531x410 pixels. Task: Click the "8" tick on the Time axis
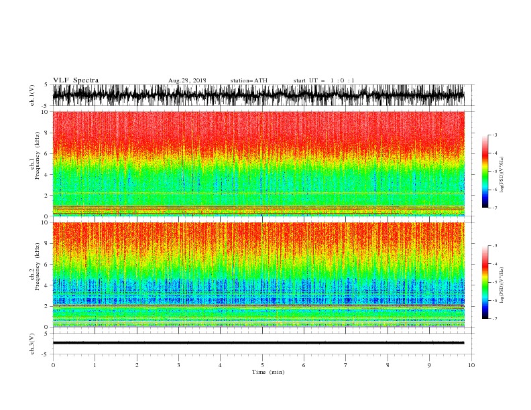(388, 365)
